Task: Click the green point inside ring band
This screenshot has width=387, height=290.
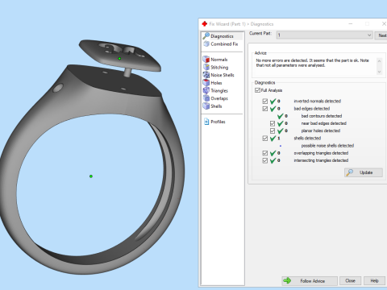Action: (91, 176)
